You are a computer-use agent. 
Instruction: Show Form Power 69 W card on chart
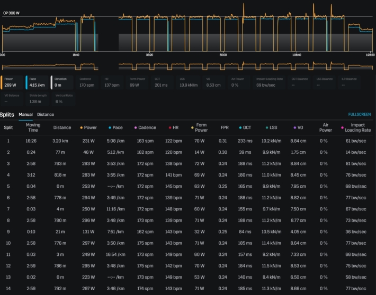pos(138,81)
